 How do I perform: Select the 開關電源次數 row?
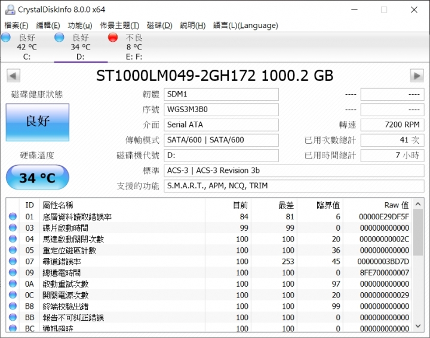pos(209,295)
